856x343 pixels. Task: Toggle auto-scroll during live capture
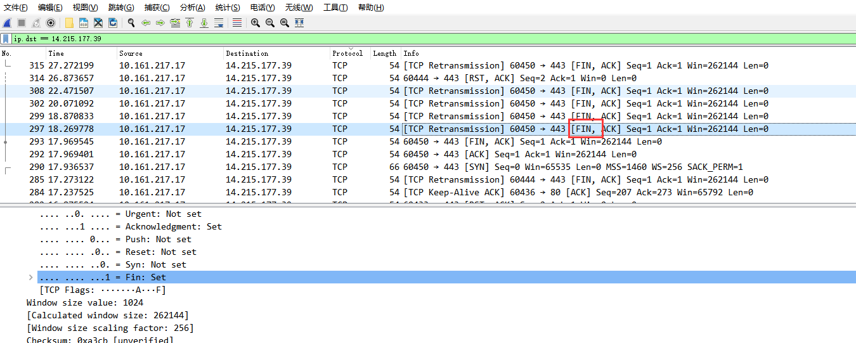tap(219, 23)
